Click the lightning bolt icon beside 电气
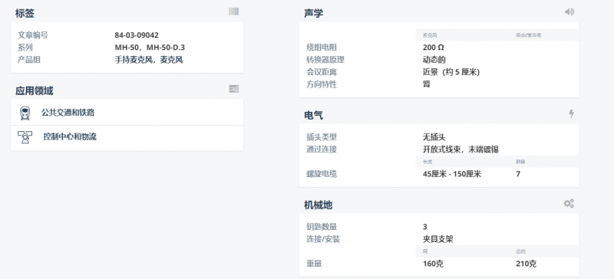 tap(571, 114)
